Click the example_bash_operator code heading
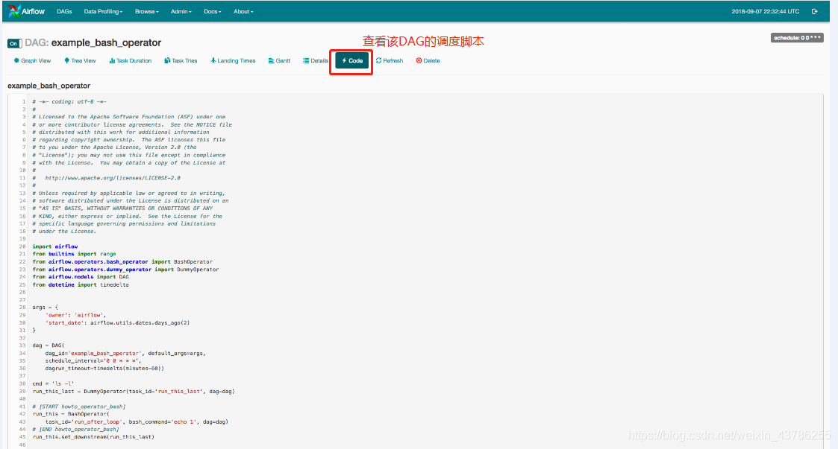 [x=49, y=86]
